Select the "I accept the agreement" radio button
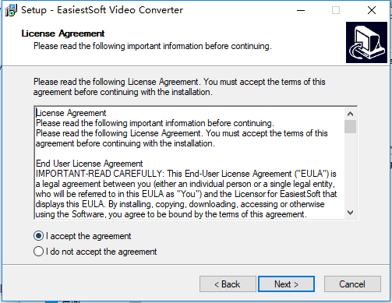 38,236
